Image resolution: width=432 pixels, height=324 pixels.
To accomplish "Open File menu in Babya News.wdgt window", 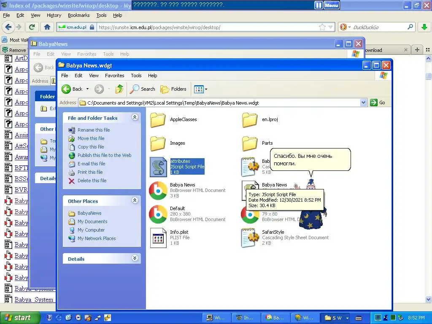I will (65, 76).
